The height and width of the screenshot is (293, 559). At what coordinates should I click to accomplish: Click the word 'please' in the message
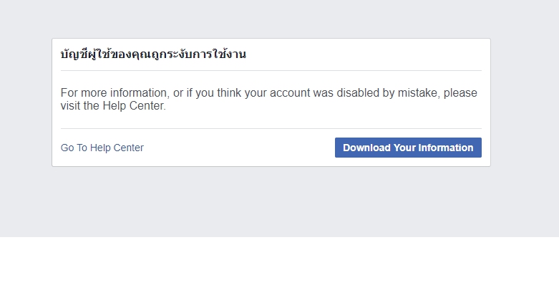coord(461,93)
